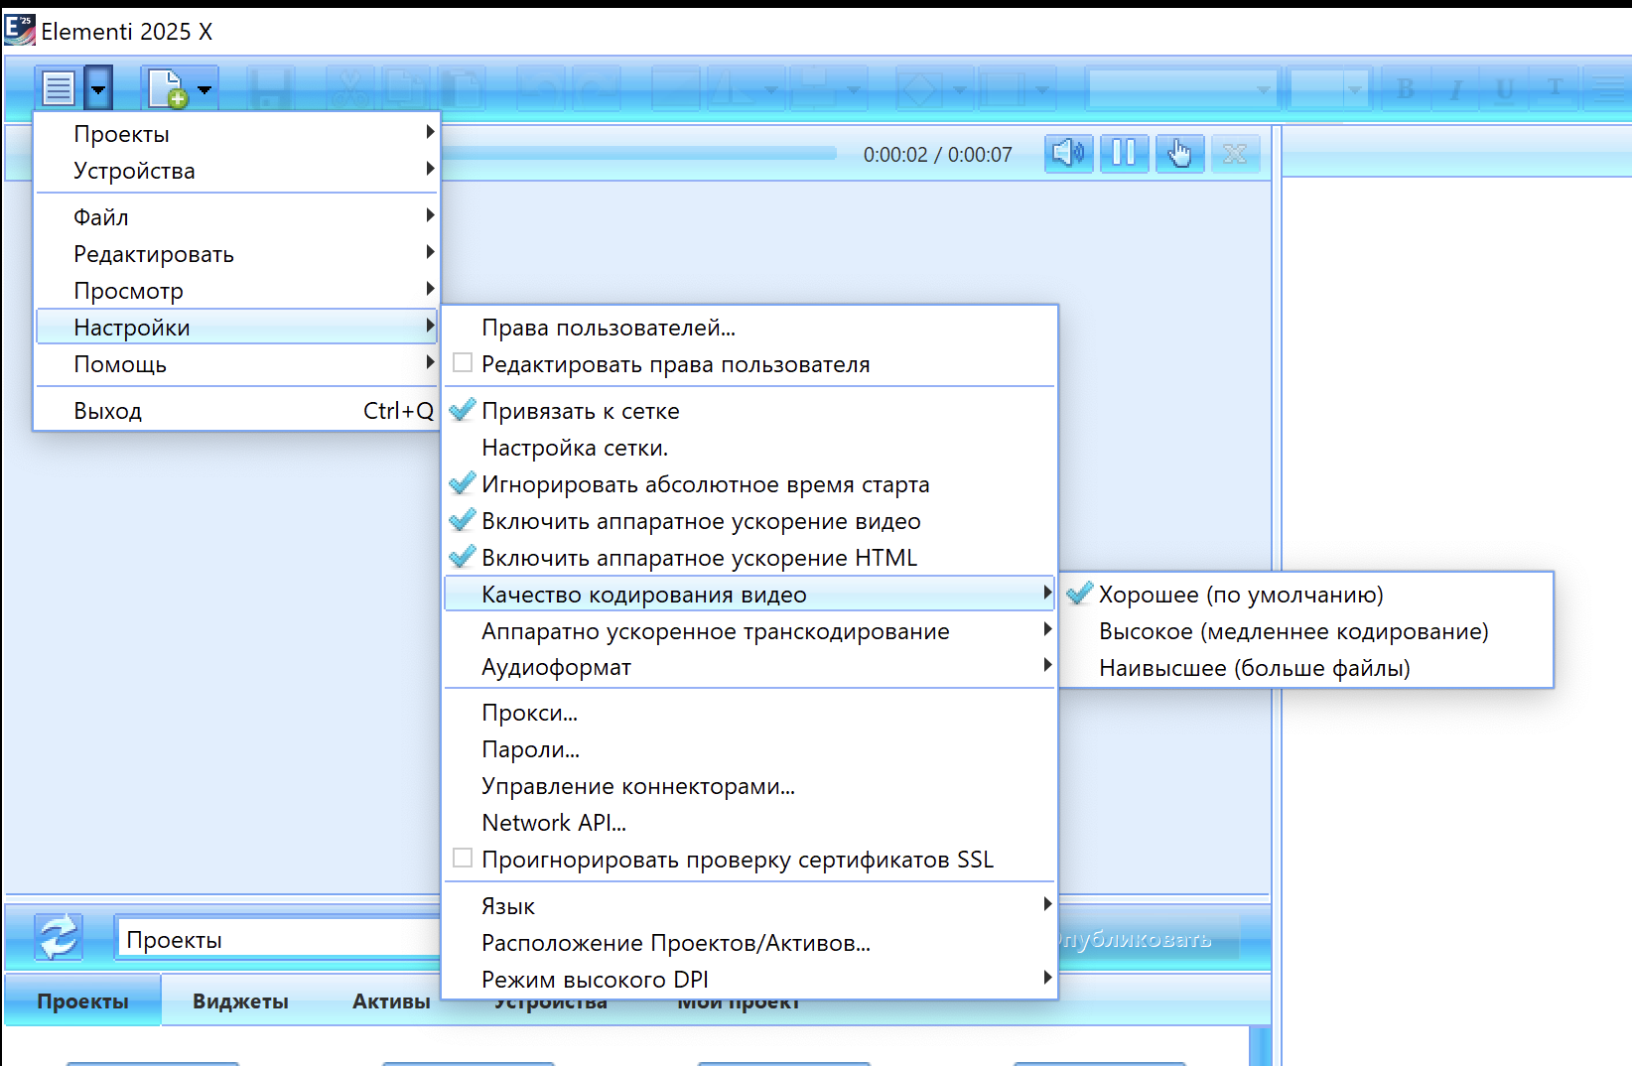Viewport: 1632px width, 1066px height.
Task: Click the faded Bold B icon
Action: click(1406, 89)
